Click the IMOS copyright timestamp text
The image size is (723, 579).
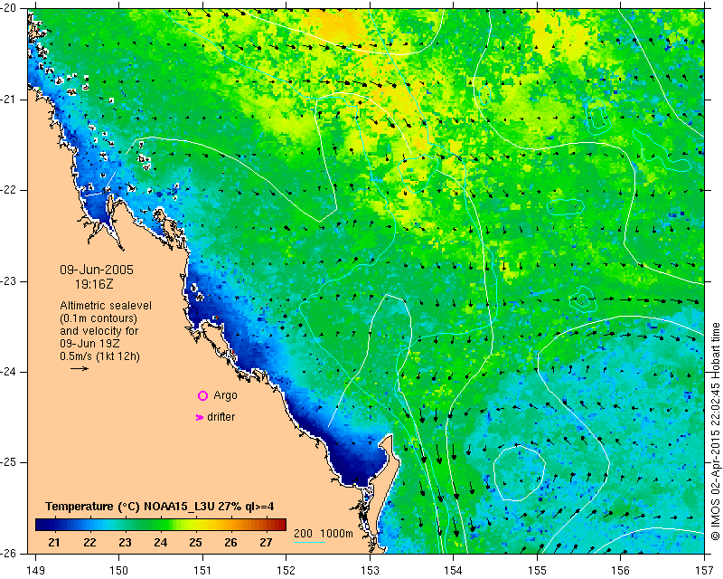coord(715,432)
